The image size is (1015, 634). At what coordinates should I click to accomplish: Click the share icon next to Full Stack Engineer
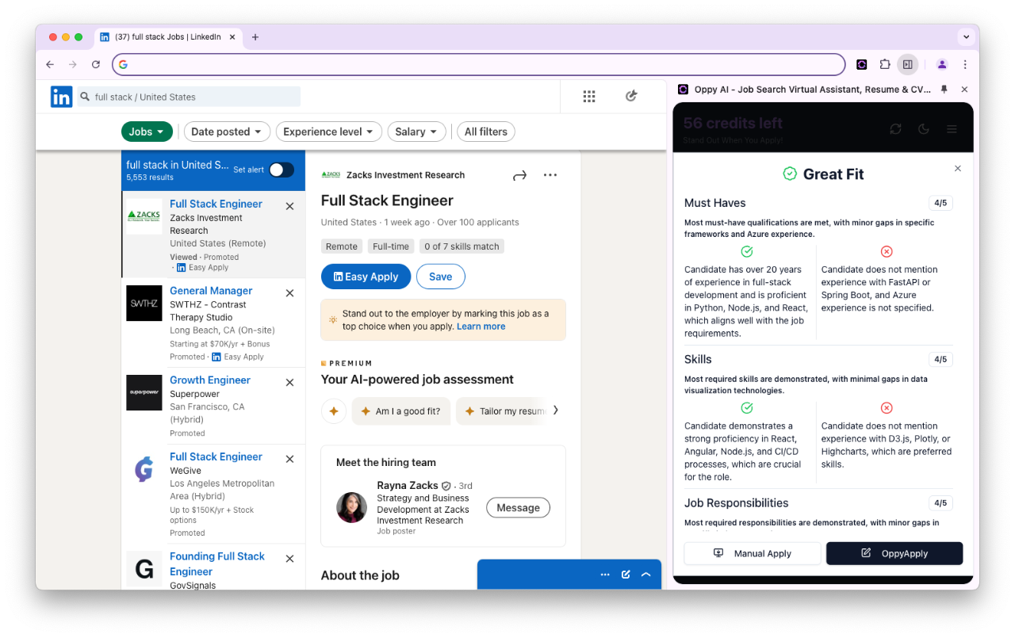[x=519, y=174]
